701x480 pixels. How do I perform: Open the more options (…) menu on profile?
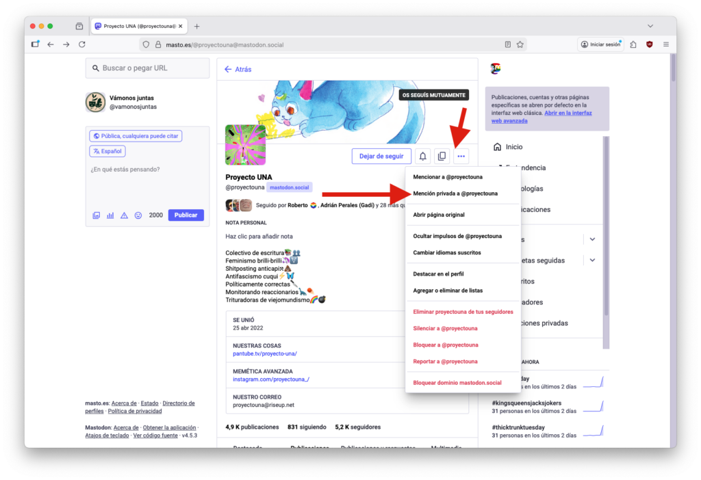click(461, 156)
